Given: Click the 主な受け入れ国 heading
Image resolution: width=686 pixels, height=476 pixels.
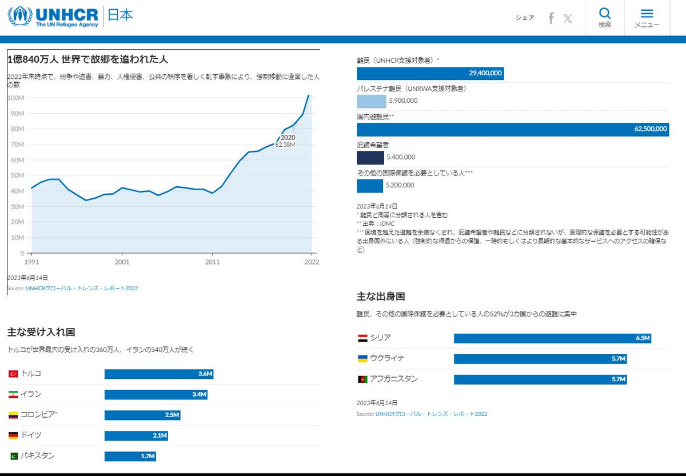Looking at the screenshot, I should point(41,332).
